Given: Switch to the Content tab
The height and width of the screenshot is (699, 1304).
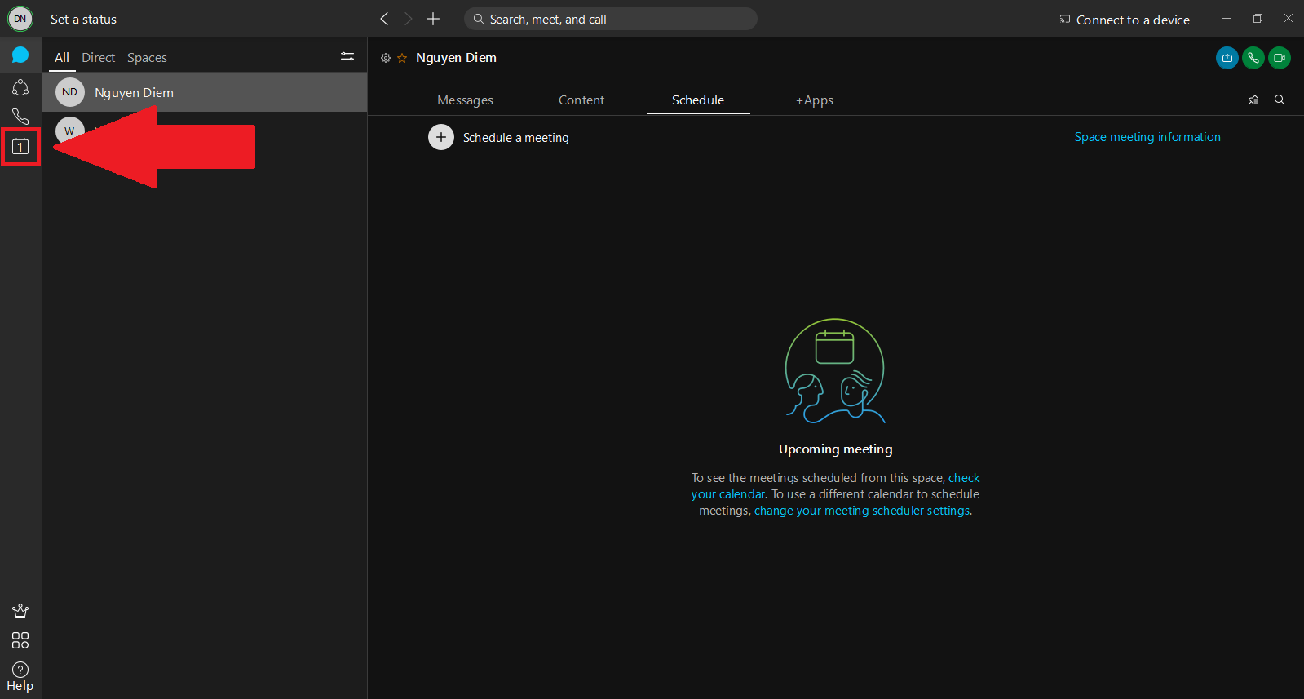Looking at the screenshot, I should point(581,100).
